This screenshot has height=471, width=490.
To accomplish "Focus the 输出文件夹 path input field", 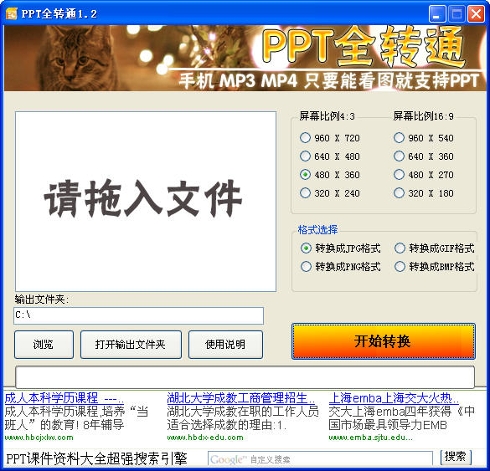I will point(139,315).
